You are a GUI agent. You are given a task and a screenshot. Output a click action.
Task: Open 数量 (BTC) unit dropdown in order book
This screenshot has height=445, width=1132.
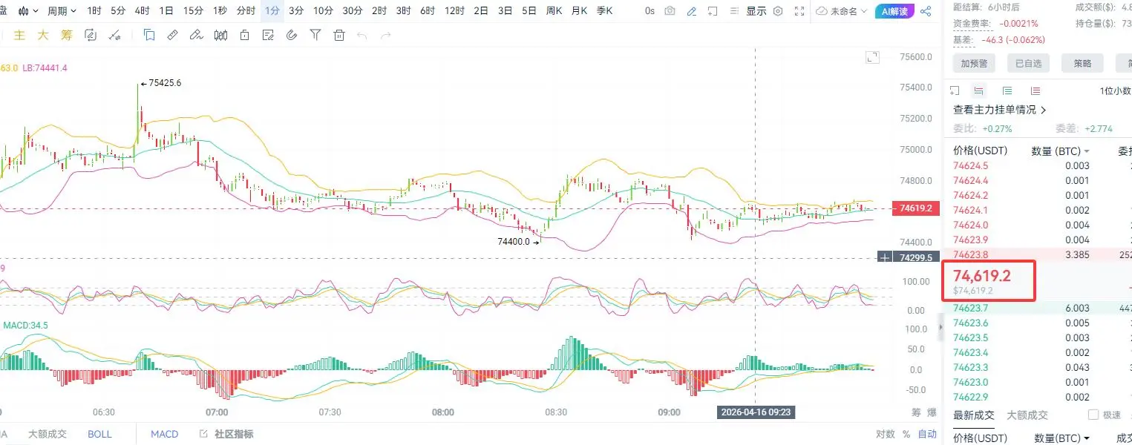(1061, 151)
